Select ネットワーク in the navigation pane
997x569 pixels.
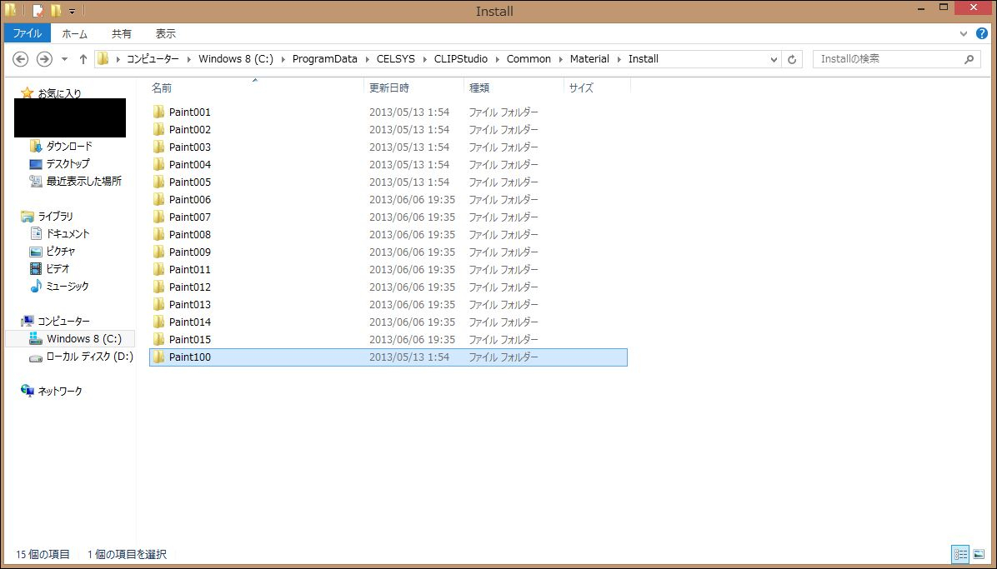pyautogui.click(x=60, y=392)
